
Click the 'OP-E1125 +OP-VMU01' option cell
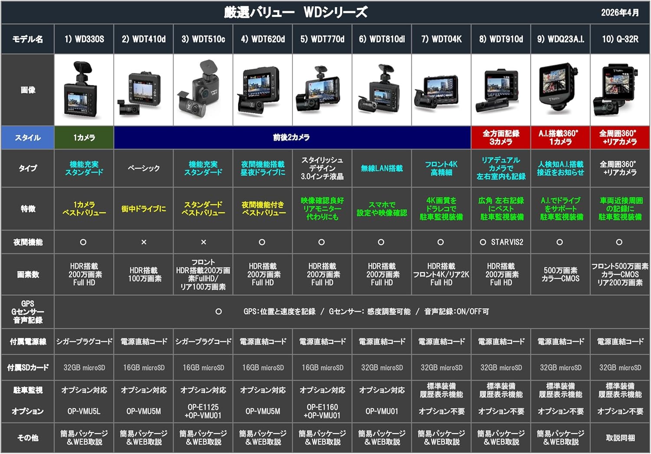click(203, 411)
